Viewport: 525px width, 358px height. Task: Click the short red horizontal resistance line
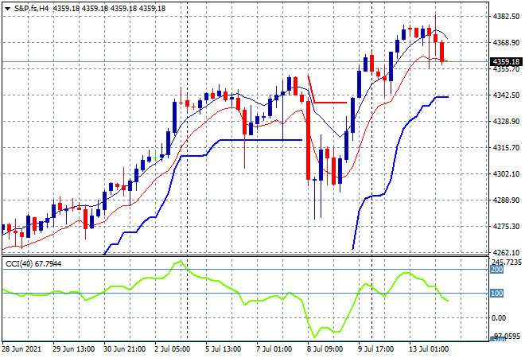(330, 103)
